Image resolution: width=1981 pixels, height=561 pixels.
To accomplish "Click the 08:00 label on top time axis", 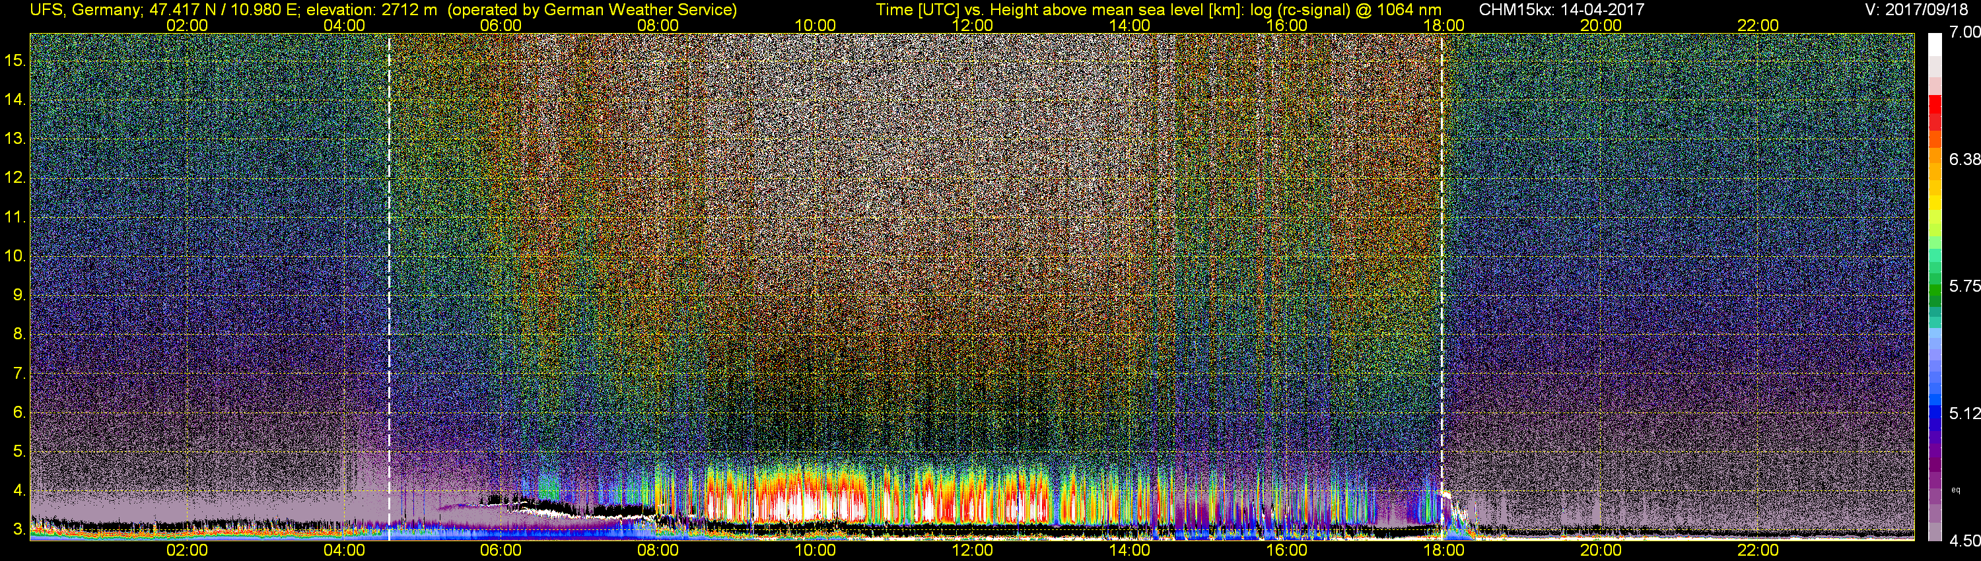I will click(658, 25).
